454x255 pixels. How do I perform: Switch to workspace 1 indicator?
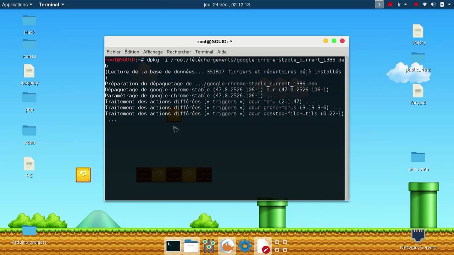(x=379, y=5)
